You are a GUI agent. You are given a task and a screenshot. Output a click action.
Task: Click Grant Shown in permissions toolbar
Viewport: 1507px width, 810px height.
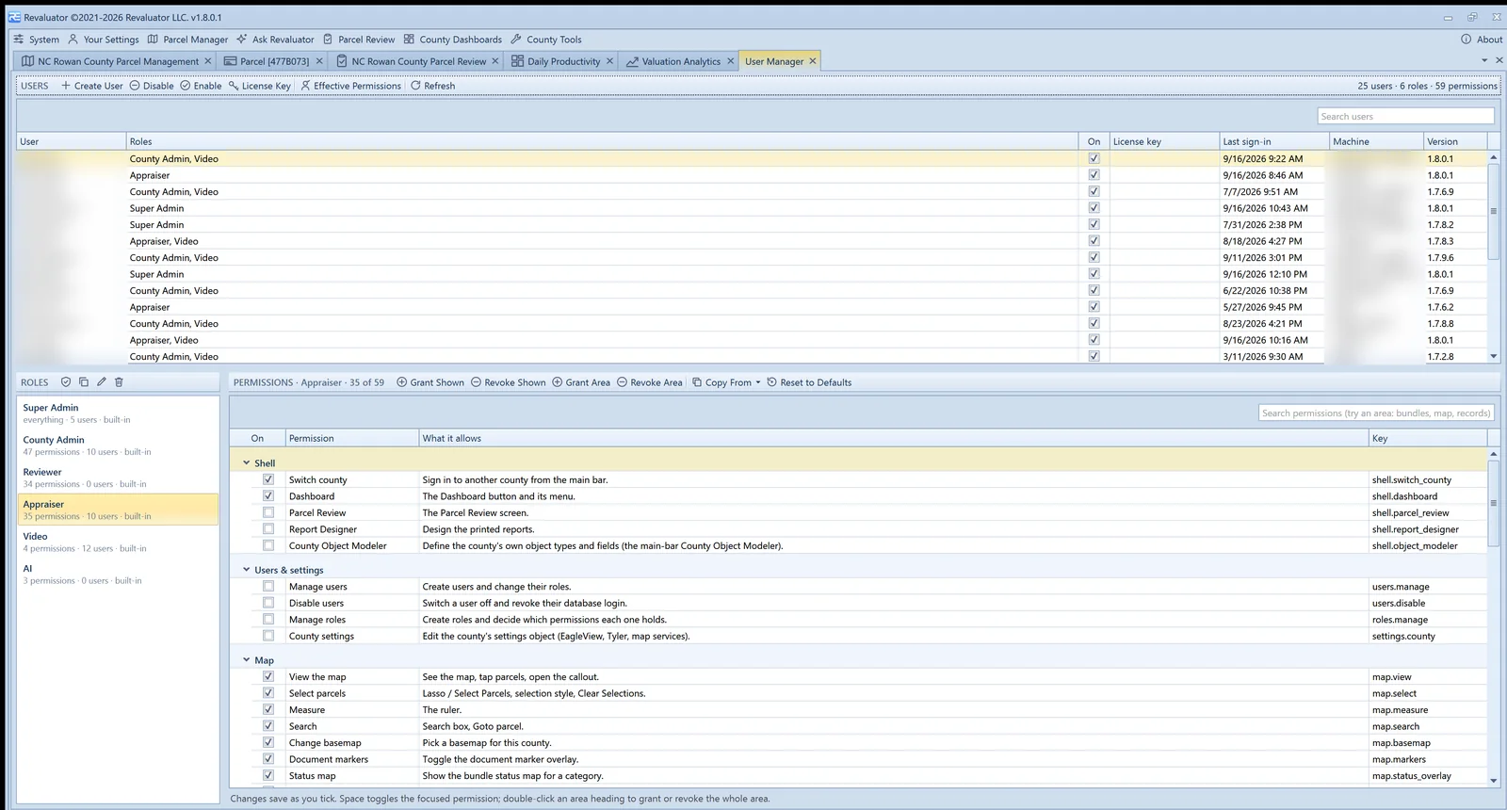(x=430, y=382)
